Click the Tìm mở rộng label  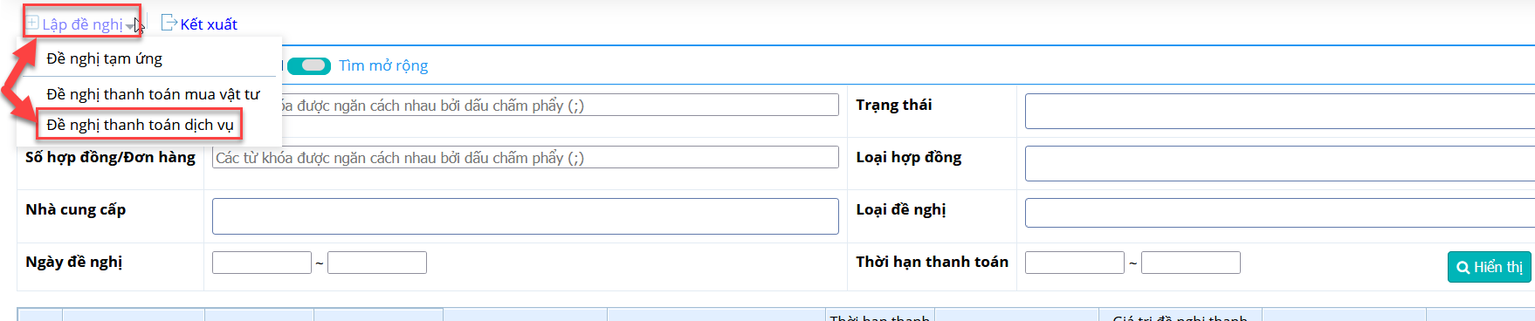(383, 65)
